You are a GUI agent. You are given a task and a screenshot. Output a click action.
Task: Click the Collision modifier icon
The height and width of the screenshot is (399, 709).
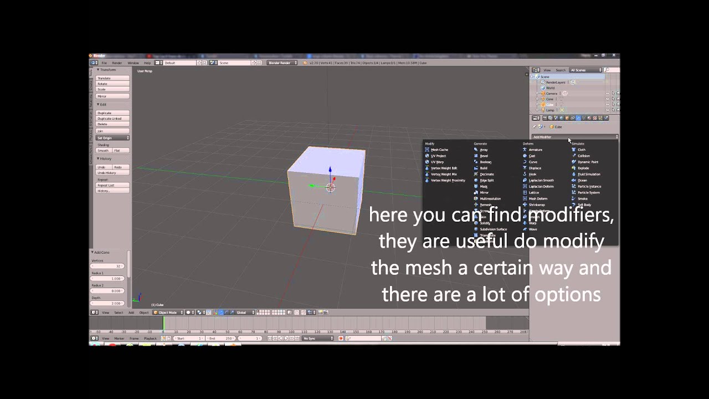574,156
